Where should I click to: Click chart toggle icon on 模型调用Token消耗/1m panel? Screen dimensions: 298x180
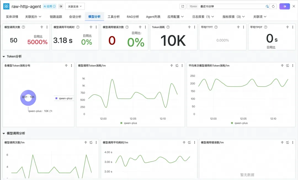177,66
